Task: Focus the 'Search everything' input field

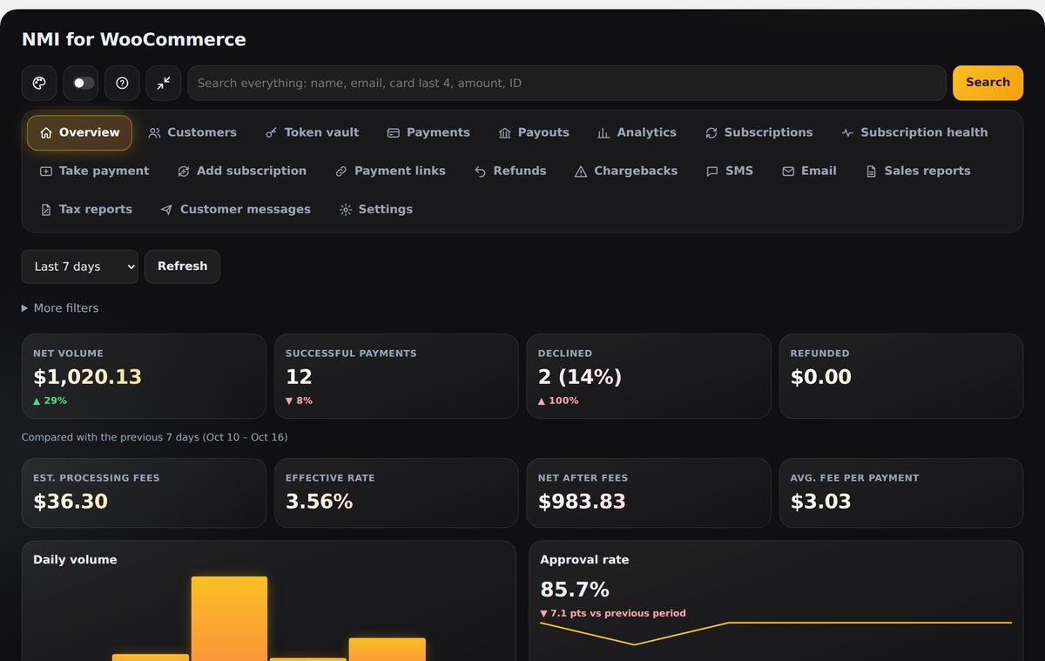Action: [x=567, y=83]
